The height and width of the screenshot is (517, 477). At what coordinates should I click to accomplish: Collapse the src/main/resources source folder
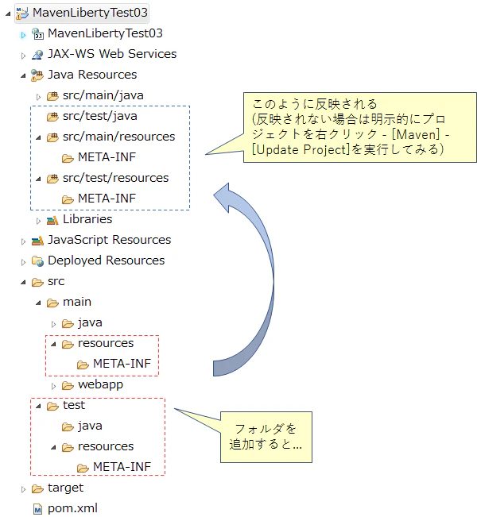[38, 138]
